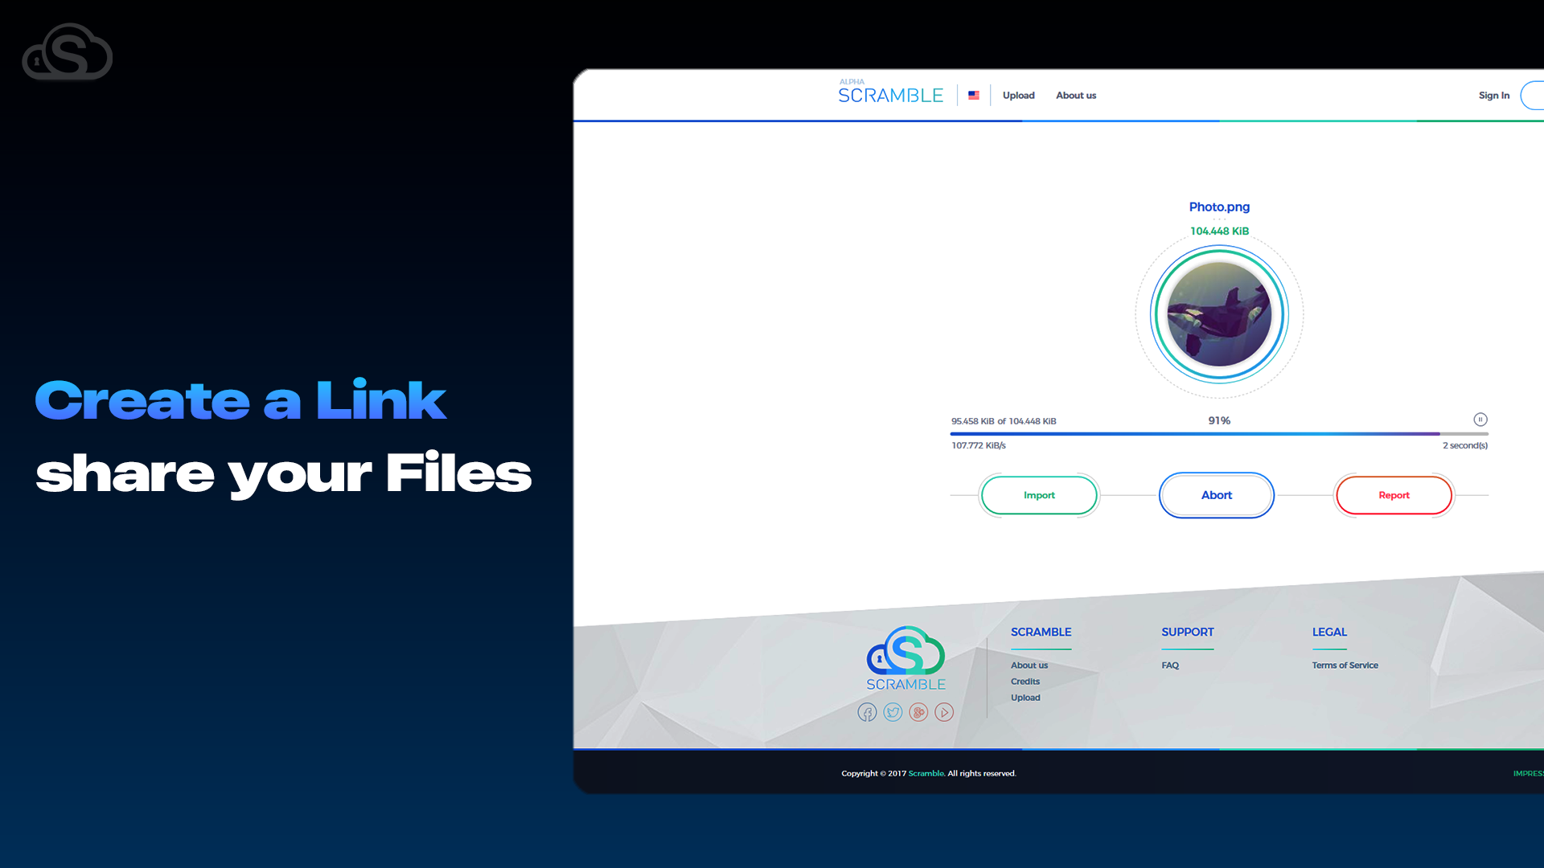
Task: Click the Import button
Action: tap(1039, 495)
